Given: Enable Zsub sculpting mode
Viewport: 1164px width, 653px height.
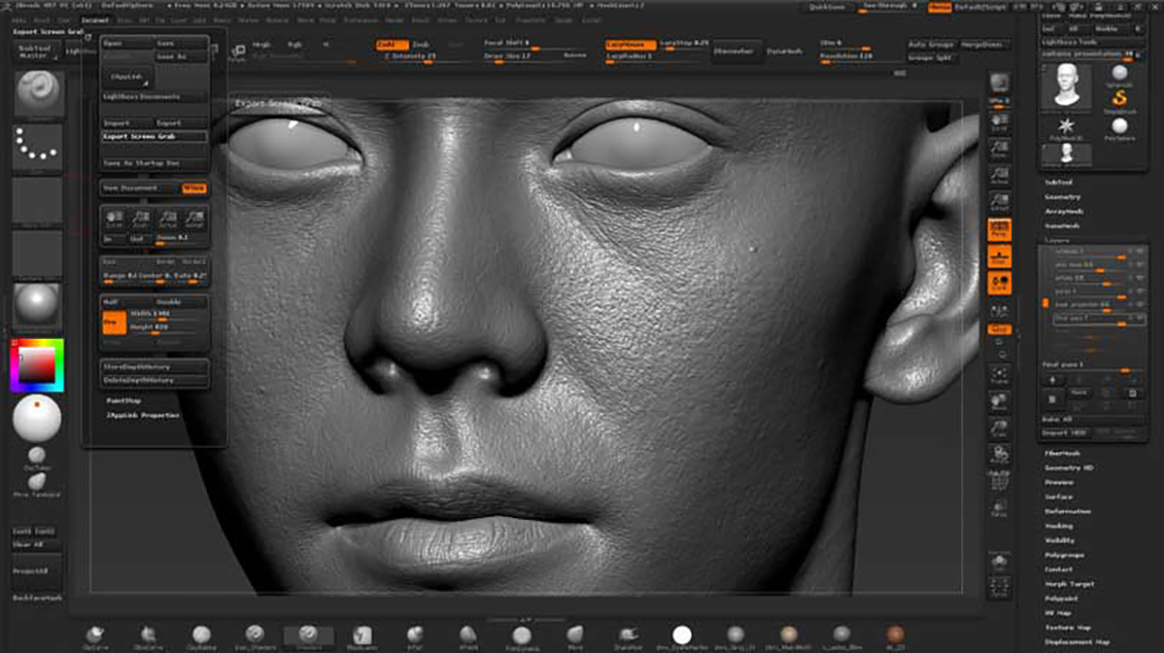Looking at the screenshot, I should [x=420, y=44].
